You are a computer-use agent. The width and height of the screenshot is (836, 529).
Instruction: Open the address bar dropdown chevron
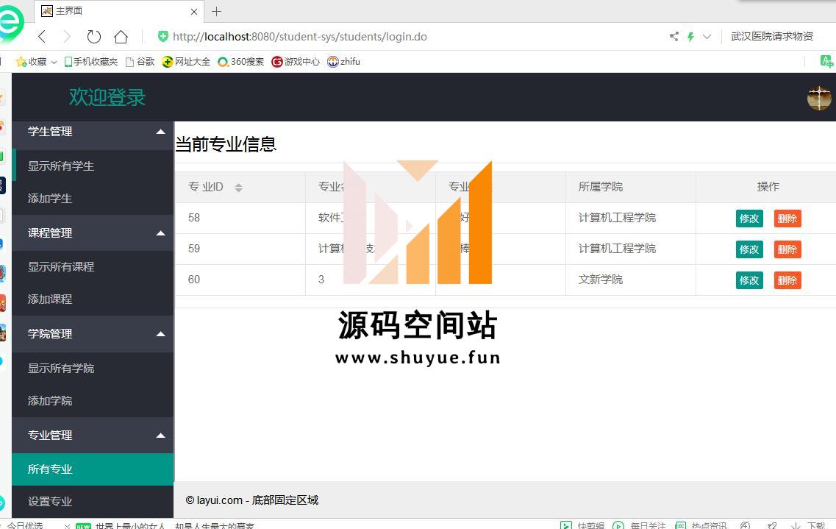coord(707,37)
